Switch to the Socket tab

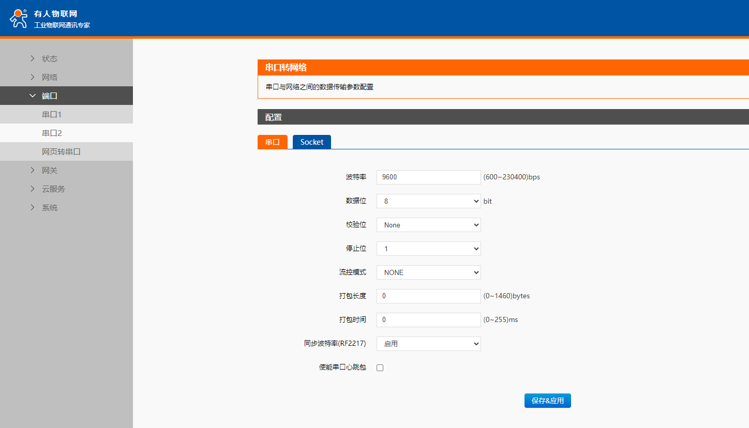click(311, 142)
